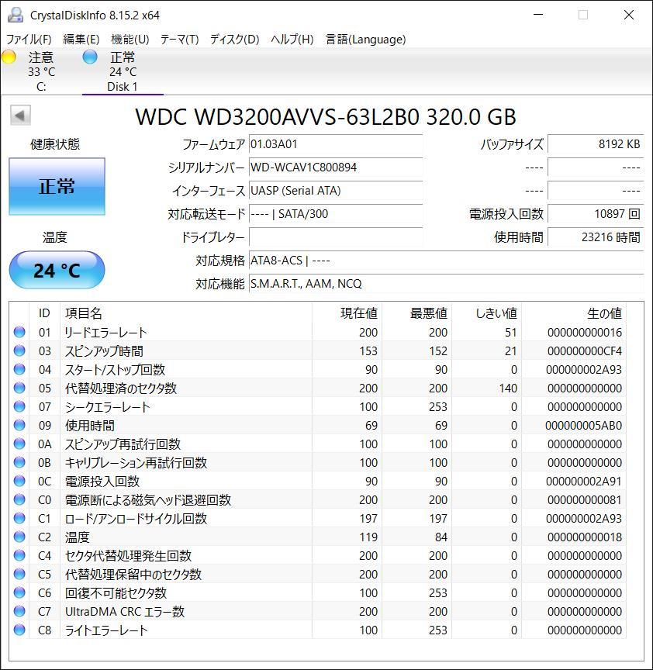Open the ヘルプ(H) menu

coord(292,40)
